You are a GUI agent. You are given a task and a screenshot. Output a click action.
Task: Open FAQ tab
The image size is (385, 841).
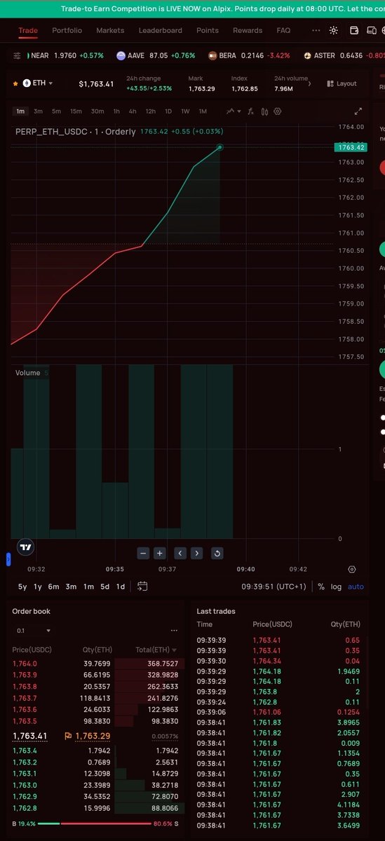point(283,31)
